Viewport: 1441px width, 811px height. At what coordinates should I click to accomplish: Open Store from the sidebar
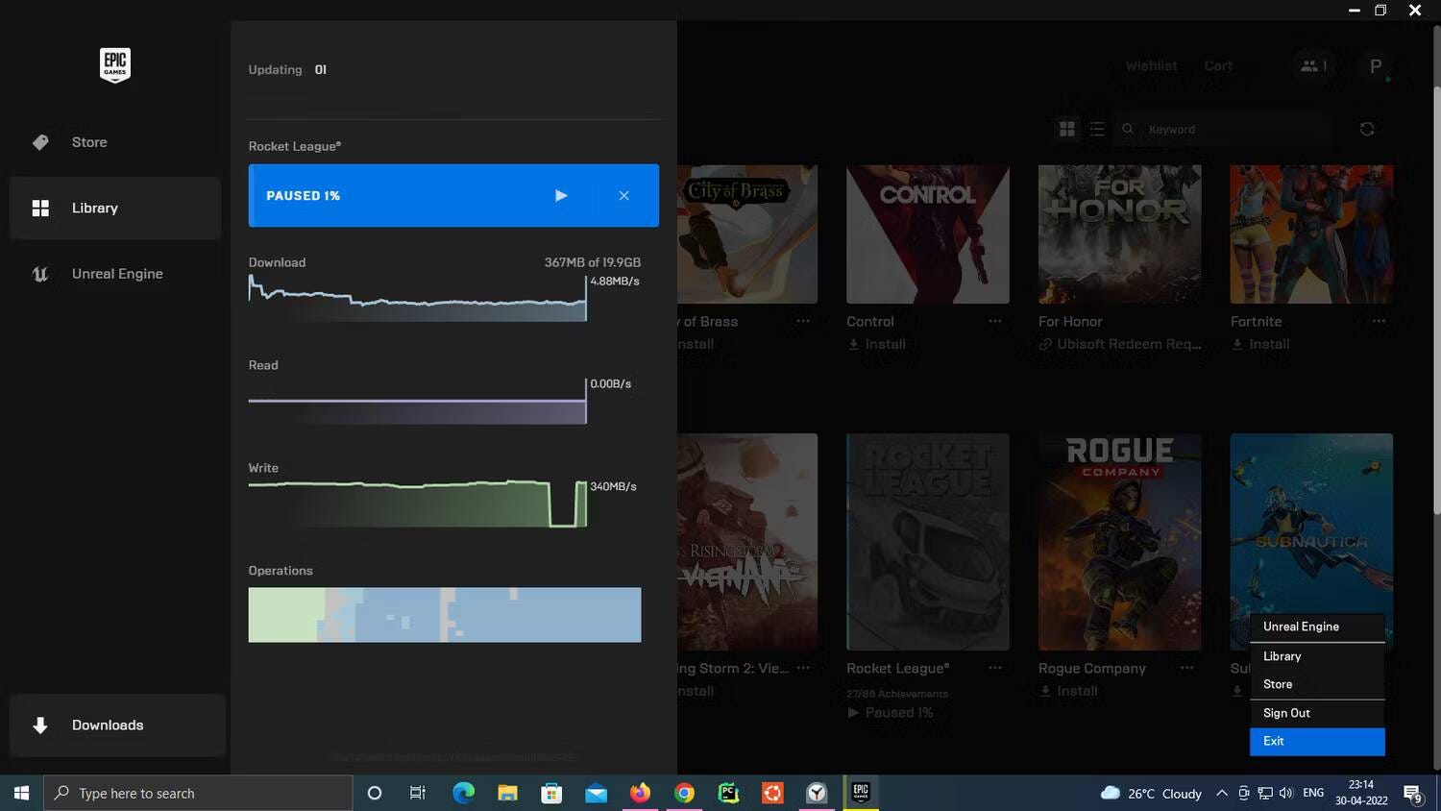tap(89, 142)
